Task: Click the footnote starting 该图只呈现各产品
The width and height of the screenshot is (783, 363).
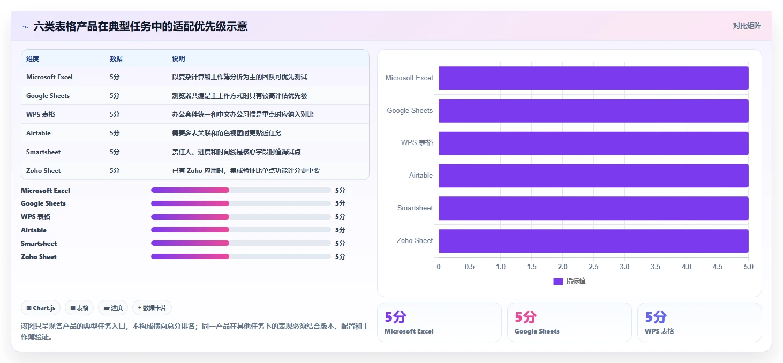Action: (194, 331)
